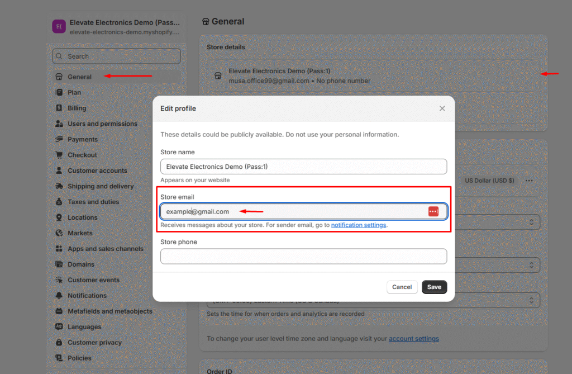Follow the notification settings link
The height and width of the screenshot is (374, 572).
[x=359, y=225]
